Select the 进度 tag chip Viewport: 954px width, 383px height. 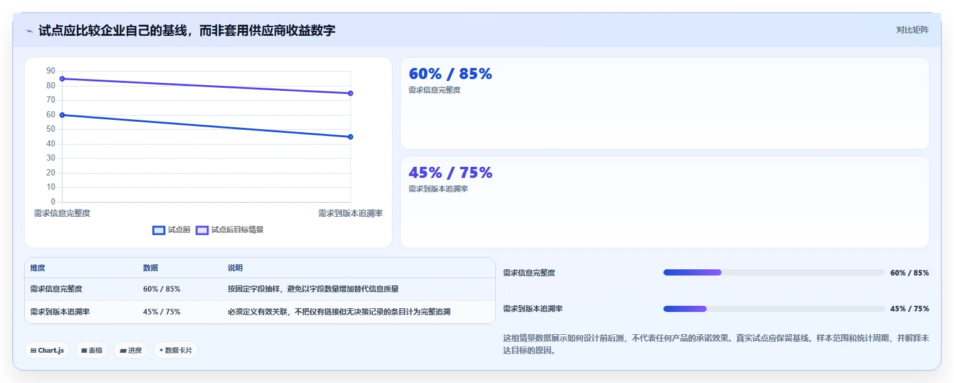(130, 350)
